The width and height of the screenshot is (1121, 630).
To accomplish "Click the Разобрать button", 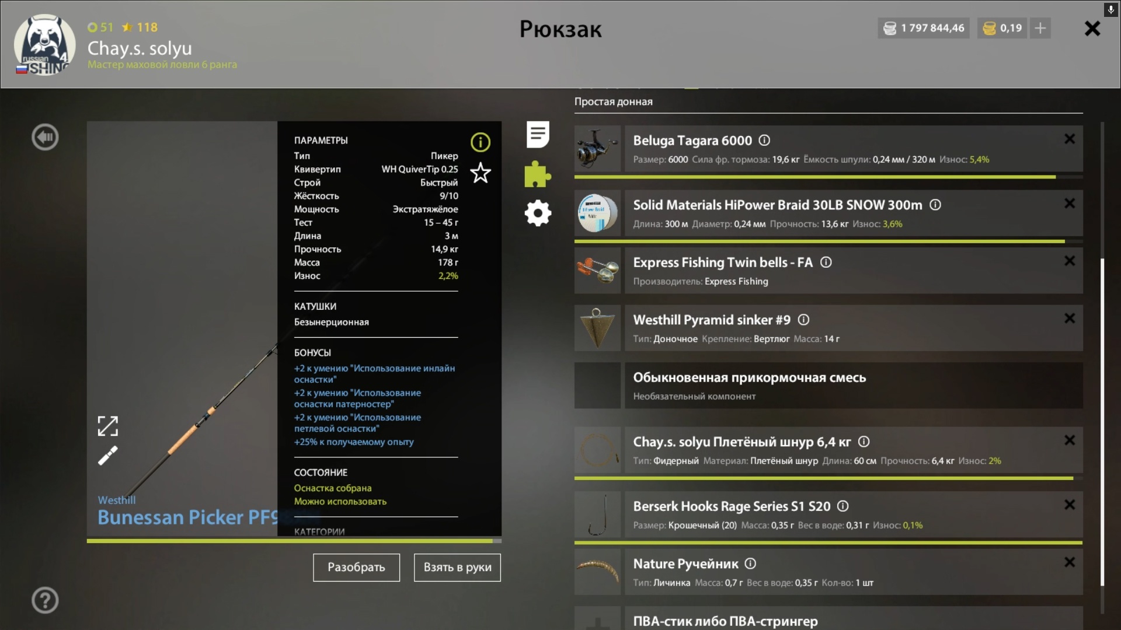I will 356,568.
